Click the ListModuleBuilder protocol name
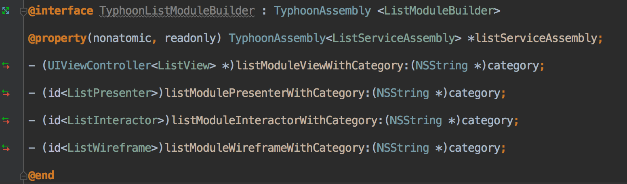627x184 pixels. point(439,11)
